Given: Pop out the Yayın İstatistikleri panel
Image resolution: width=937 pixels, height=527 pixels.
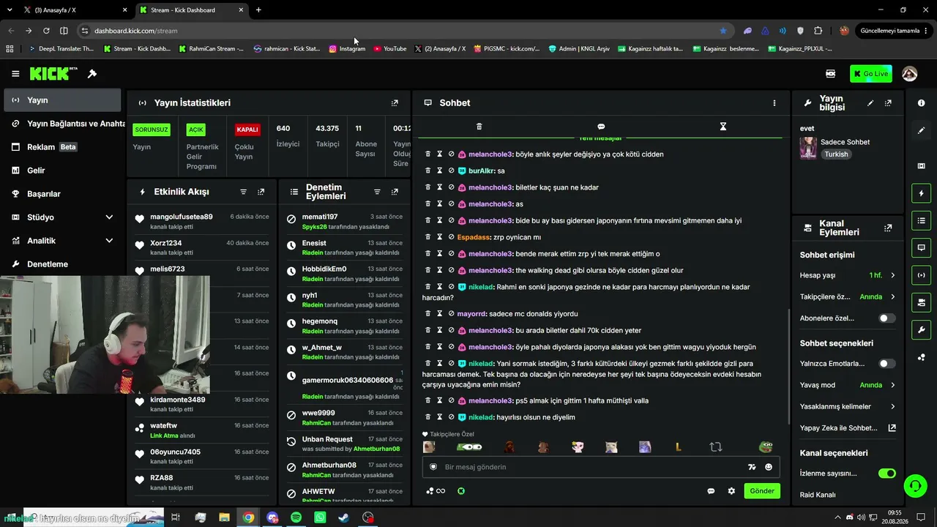Looking at the screenshot, I should click(x=395, y=103).
